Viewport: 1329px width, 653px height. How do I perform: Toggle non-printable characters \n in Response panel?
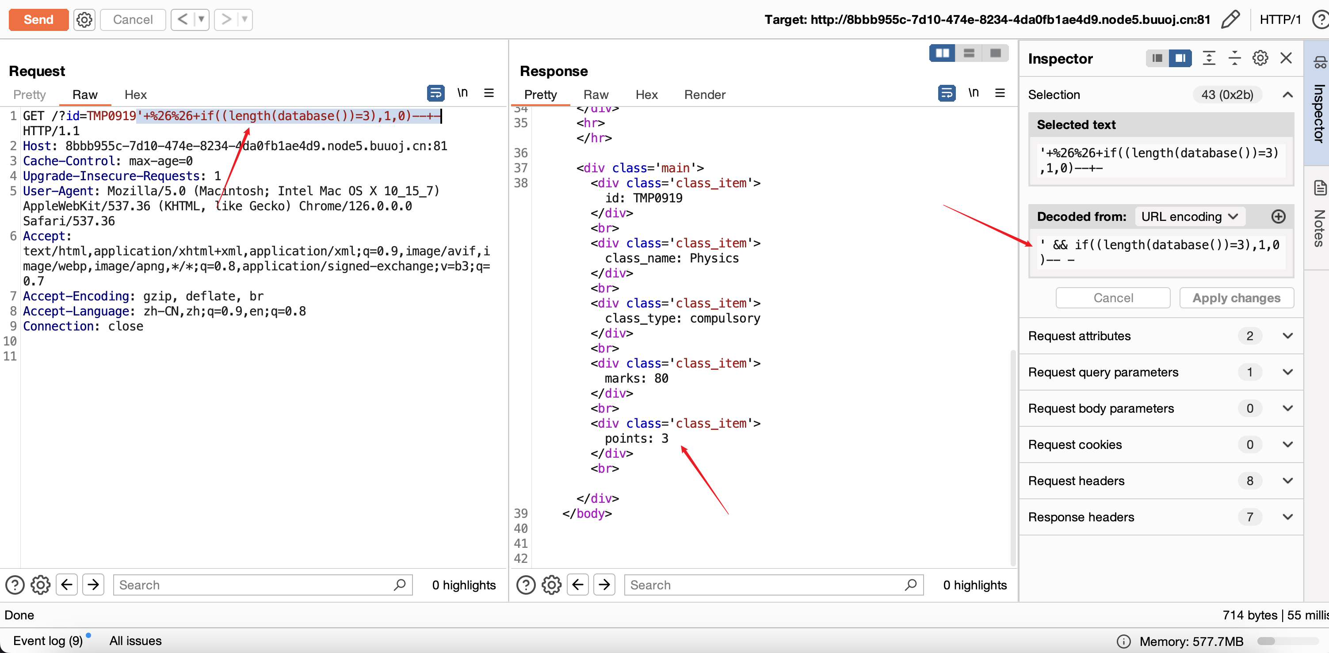974,93
